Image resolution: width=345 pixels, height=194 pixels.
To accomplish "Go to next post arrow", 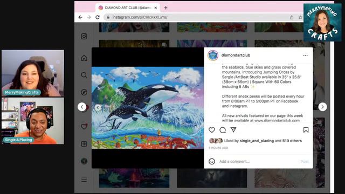I will [322, 107].
